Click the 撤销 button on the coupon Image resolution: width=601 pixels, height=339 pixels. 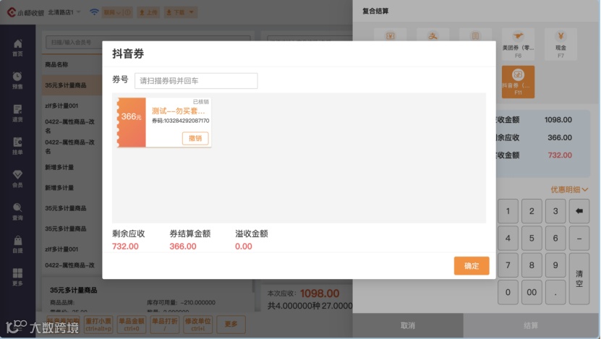point(195,138)
